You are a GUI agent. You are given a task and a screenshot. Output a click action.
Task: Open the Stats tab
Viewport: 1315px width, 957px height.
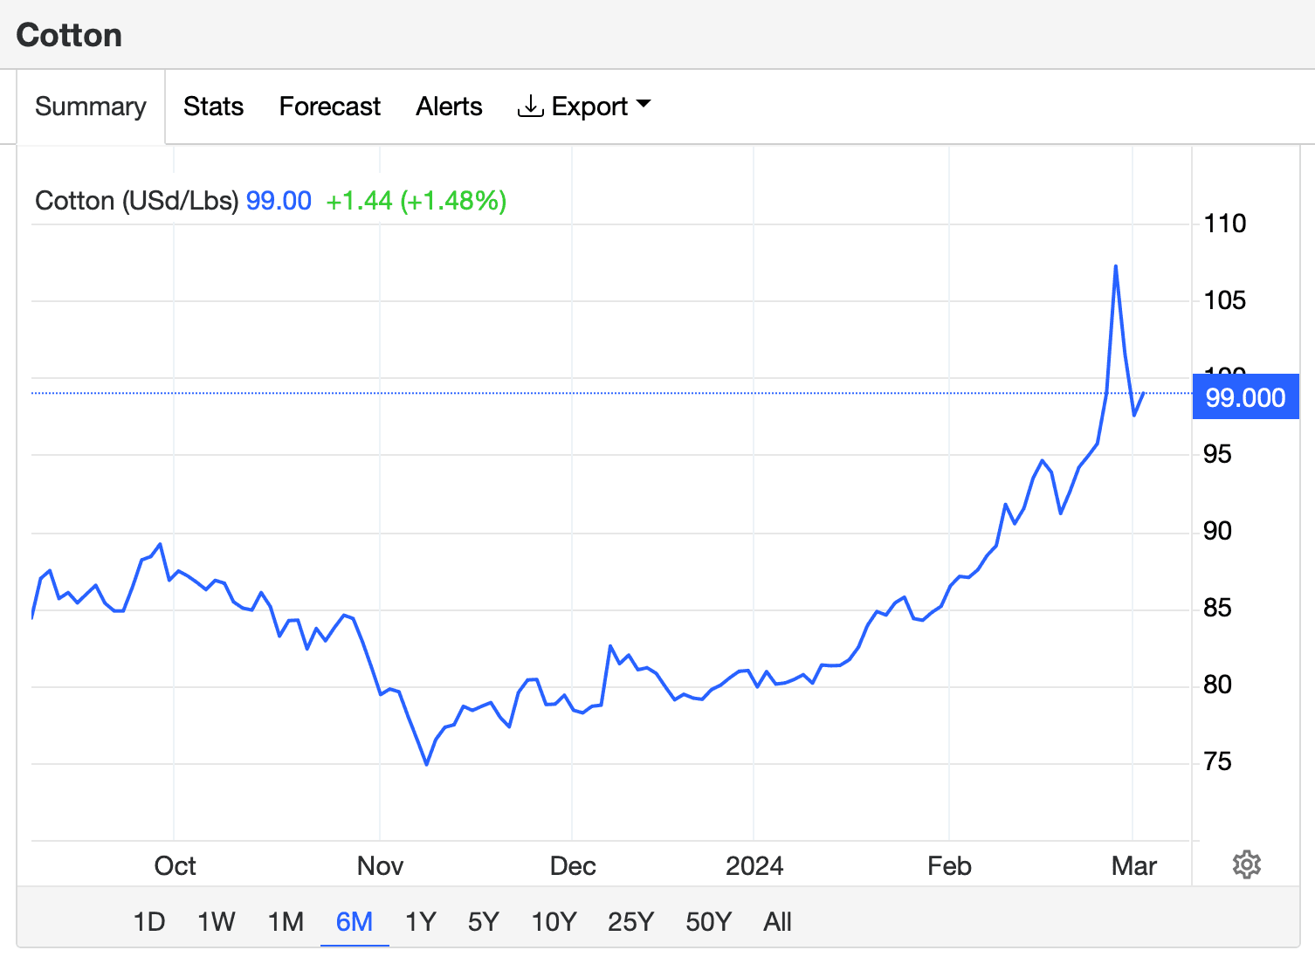213,107
